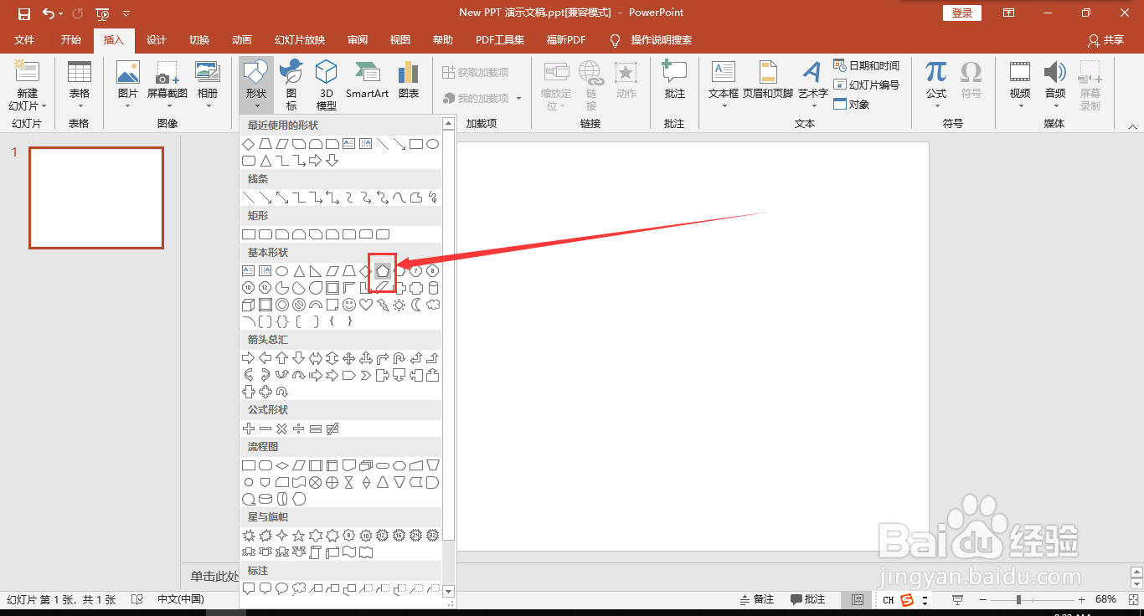The width and height of the screenshot is (1144, 616).
Task: Go to the 幻灯片放映 slide show tab
Action: coord(300,40)
